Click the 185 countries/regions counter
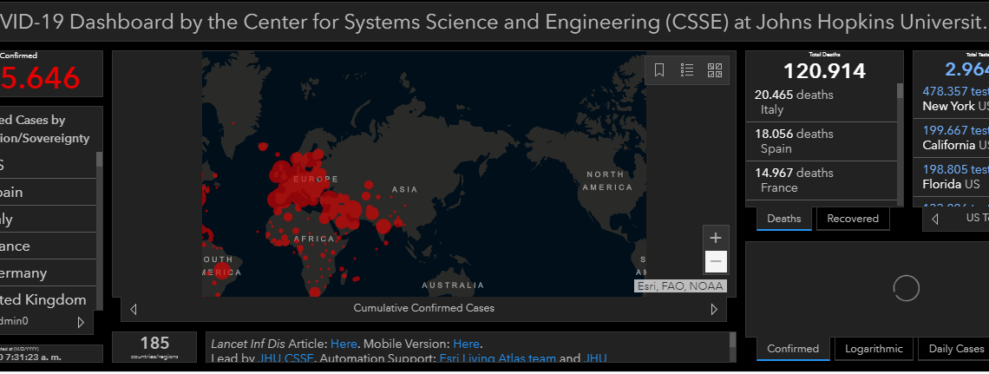 point(155,347)
